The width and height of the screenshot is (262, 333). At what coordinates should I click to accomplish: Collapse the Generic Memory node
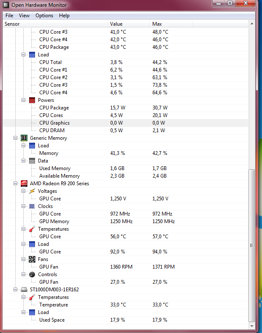click(15, 138)
